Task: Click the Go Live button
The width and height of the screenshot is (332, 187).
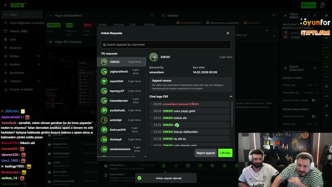Action: click(x=308, y=5)
